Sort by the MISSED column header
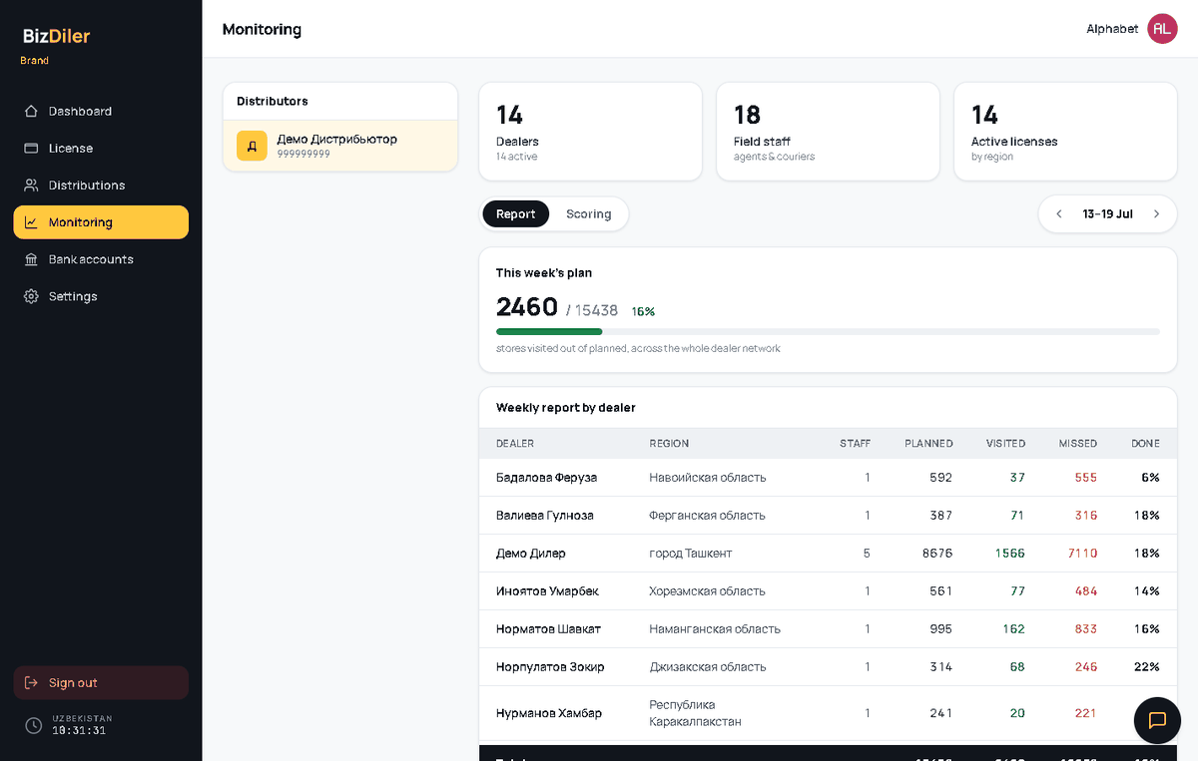This screenshot has width=1198, height=761. tap(1078, 443)
